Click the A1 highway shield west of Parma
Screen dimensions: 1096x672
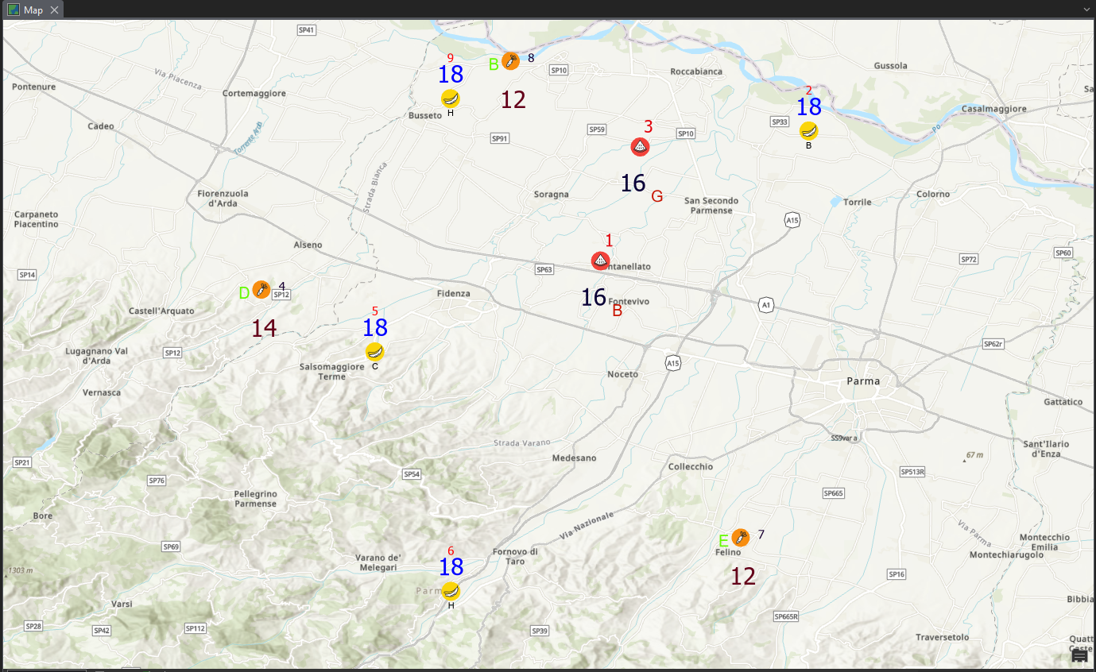[765, 303]
